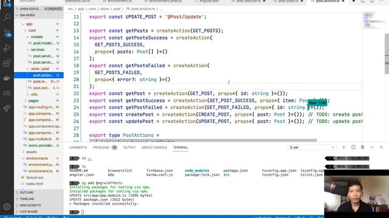Open the Live Share activity icon

7,108
